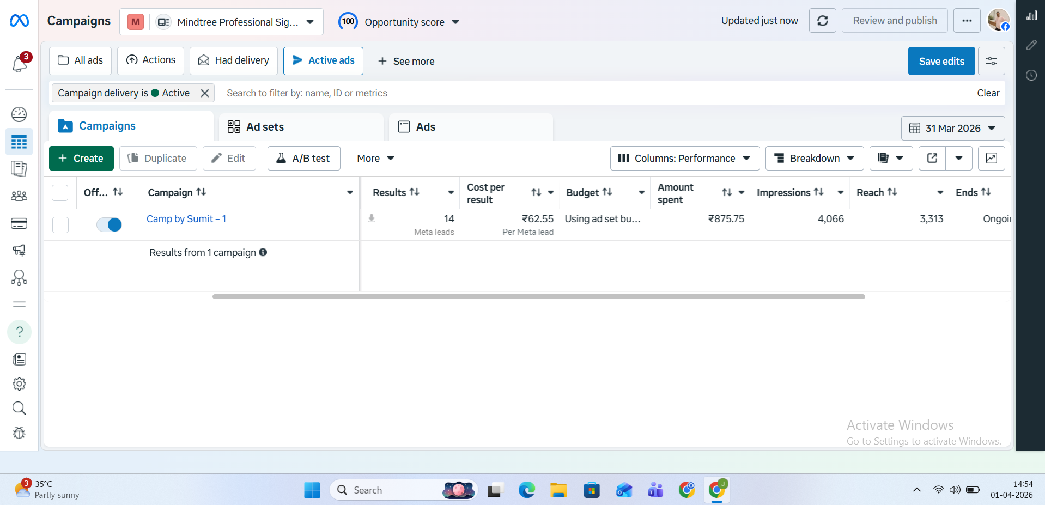This screenshot has width=1045, height=505.
Task: Open charts panel icon on right rail
Action: click(1031, 15)
